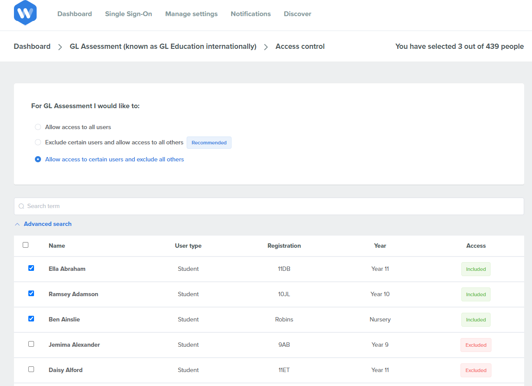Open the Discover nav item
532x386 pixels.
tap(297, 14)
